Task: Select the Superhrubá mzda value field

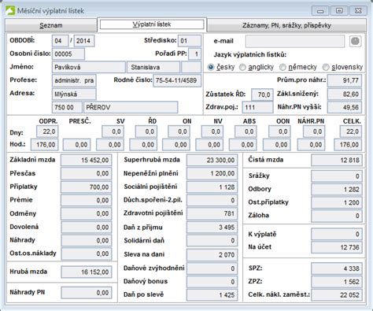Action: [x=212, y=160]
